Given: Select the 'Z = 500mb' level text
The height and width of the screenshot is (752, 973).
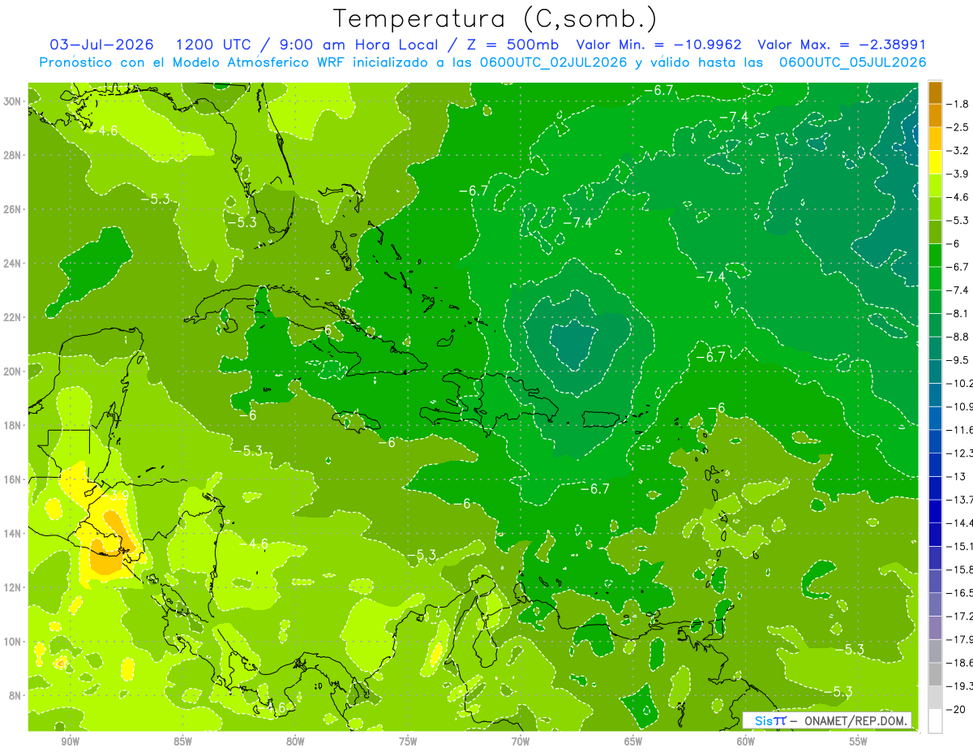Looking at the screenshot, I should (x=513, y=45).
